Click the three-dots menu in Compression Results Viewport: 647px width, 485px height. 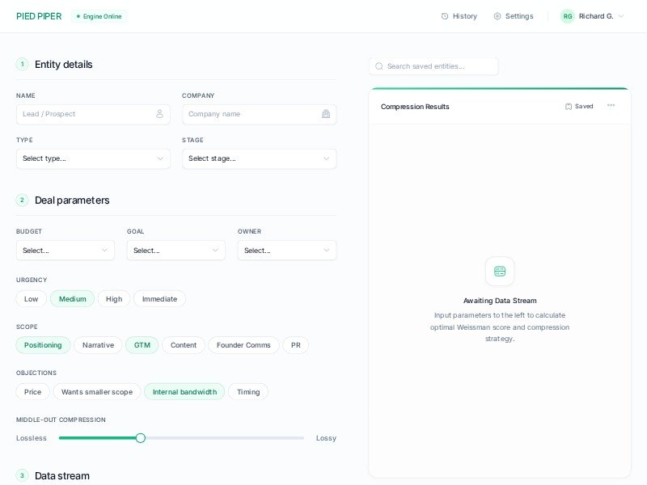click(611, 106)
